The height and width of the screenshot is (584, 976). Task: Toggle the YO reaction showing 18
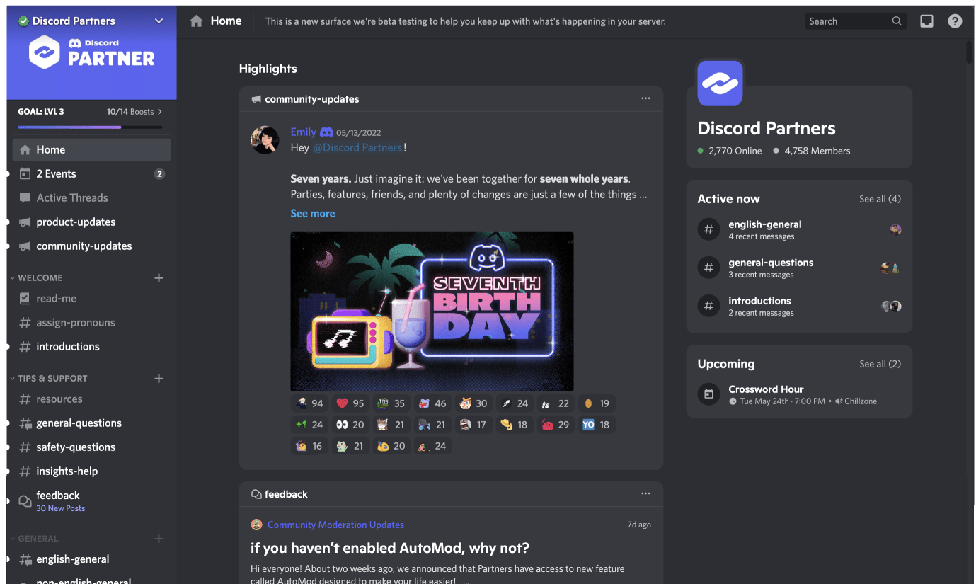[x=597, y=425]
